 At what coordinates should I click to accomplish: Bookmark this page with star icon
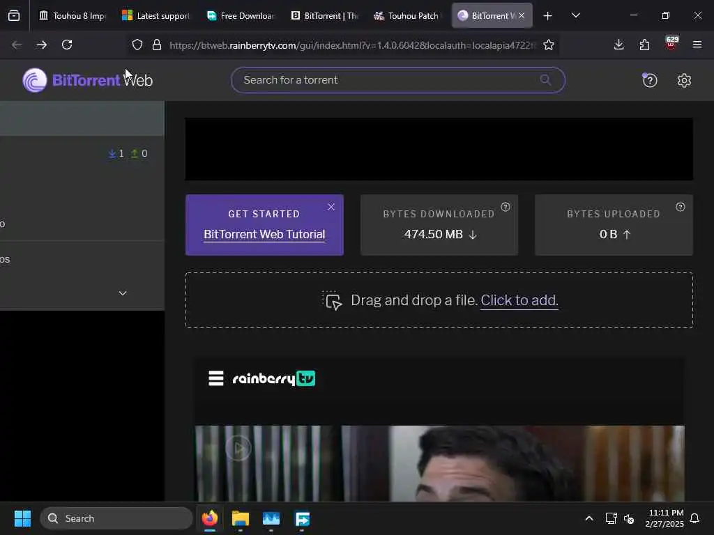549,45
